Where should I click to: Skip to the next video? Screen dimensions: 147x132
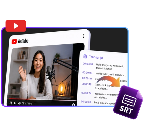(15, 103)
